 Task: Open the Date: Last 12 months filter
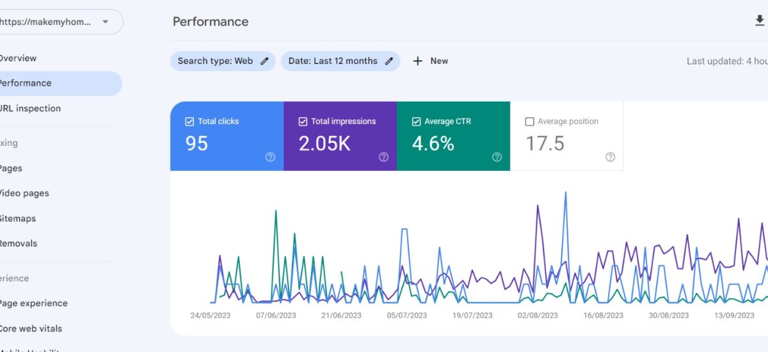coord(333,61)
